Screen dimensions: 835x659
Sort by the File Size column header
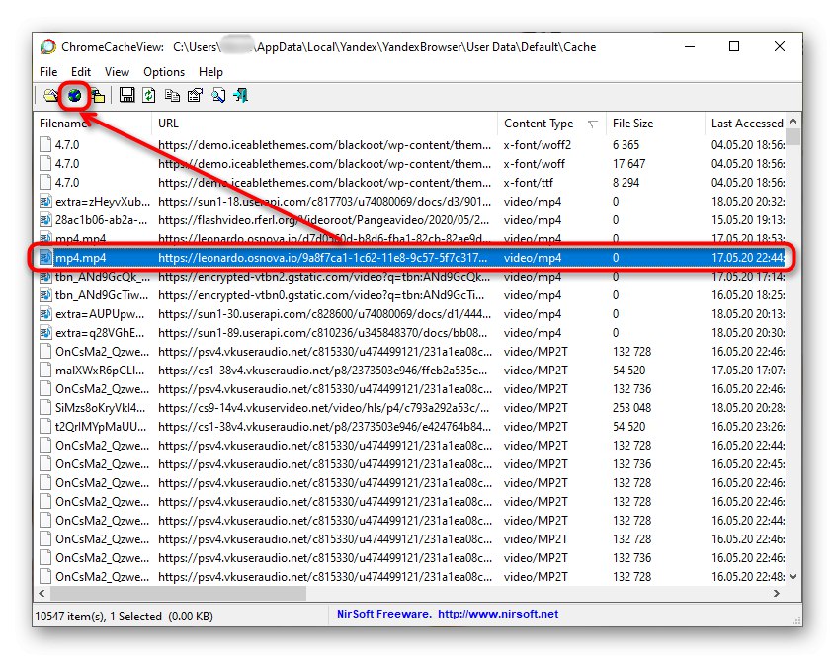pos(655,123)
